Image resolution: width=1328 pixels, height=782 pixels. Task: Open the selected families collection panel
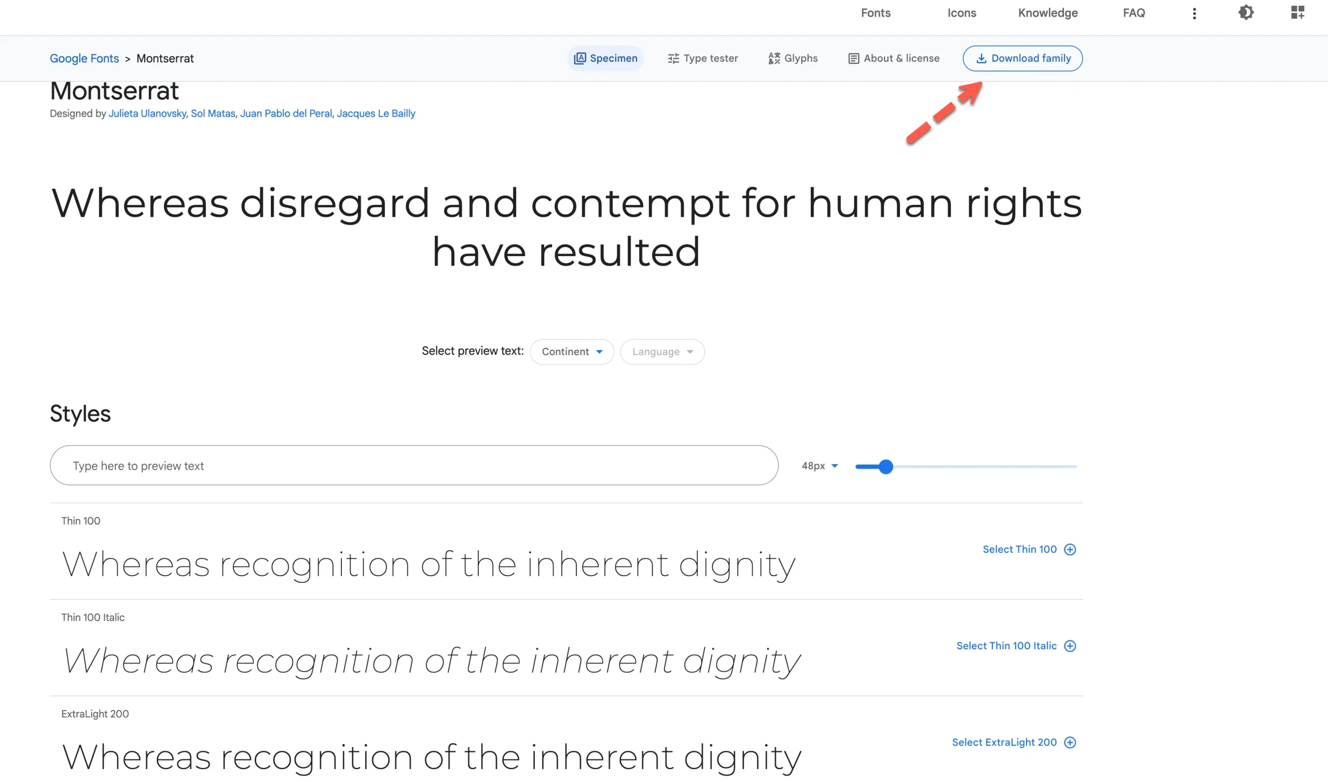[1297, 12]
